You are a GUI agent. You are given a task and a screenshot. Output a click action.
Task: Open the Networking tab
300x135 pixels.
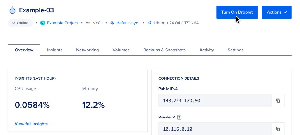point(87,50)
